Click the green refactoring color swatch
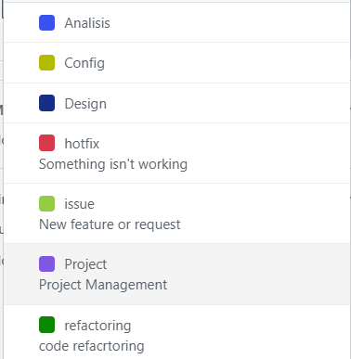Viewport: 351px width, 359px height. (x=46, y=325)
